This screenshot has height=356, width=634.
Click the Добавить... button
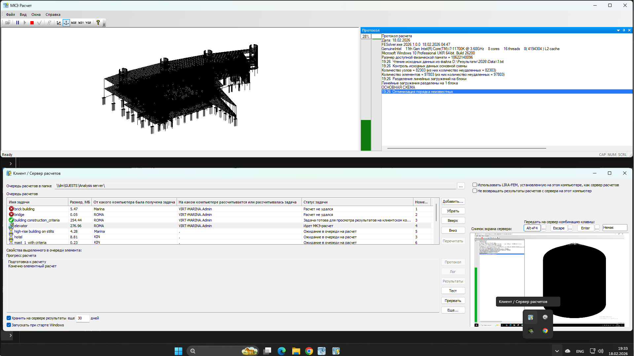click(x=453, y=201)
